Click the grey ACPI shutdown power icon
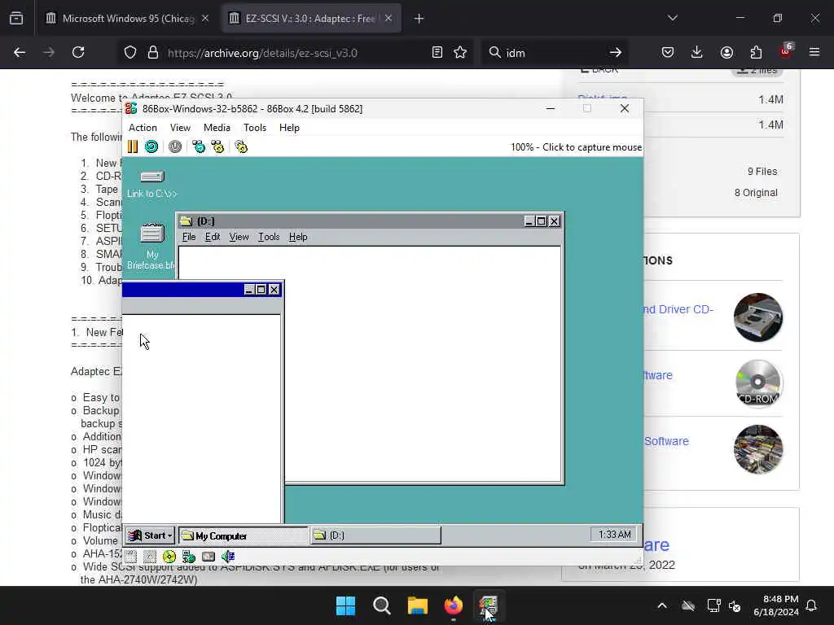834x625 pixels. tap(175, 146)
